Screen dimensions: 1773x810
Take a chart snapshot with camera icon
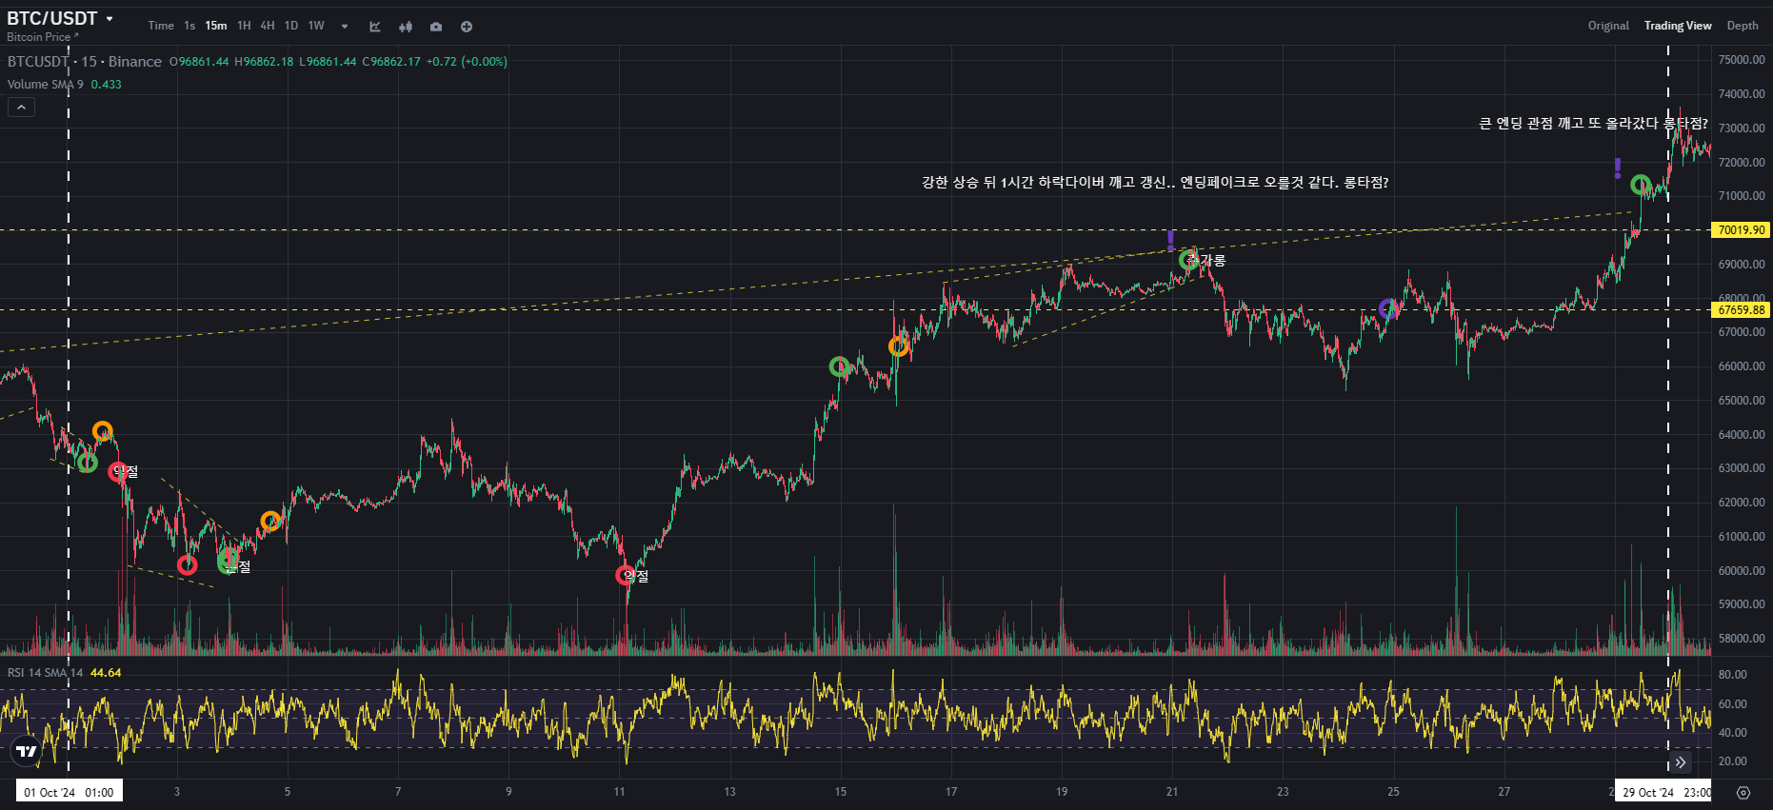(x=436, y=27)
